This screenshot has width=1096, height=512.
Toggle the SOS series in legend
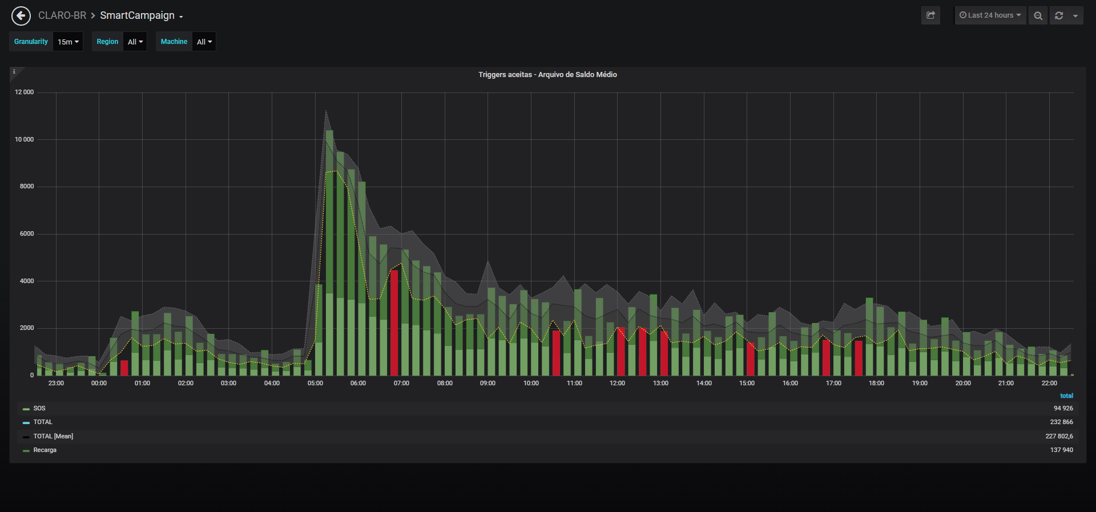(39, 408)
